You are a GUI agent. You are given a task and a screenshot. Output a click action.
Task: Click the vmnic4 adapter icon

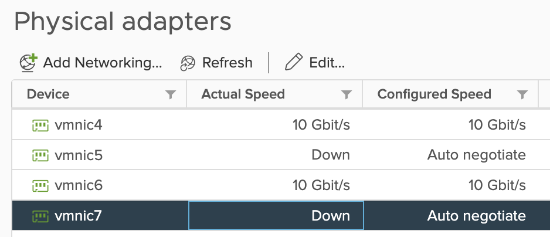[x=40, y=124]
